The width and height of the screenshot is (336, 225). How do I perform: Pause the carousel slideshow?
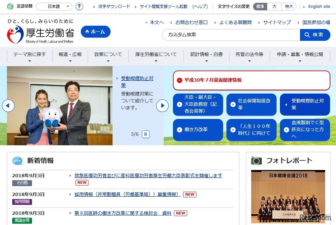(x=145, y=134)
